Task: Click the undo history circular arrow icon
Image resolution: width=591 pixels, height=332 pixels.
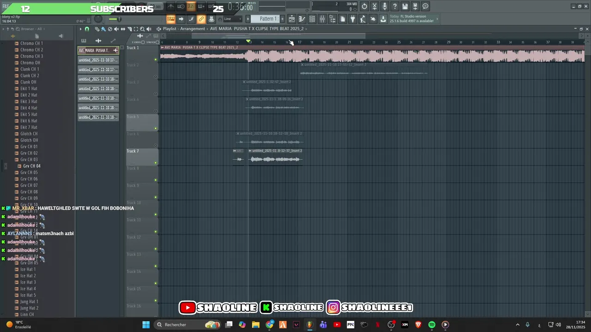Action: (364, 6)
